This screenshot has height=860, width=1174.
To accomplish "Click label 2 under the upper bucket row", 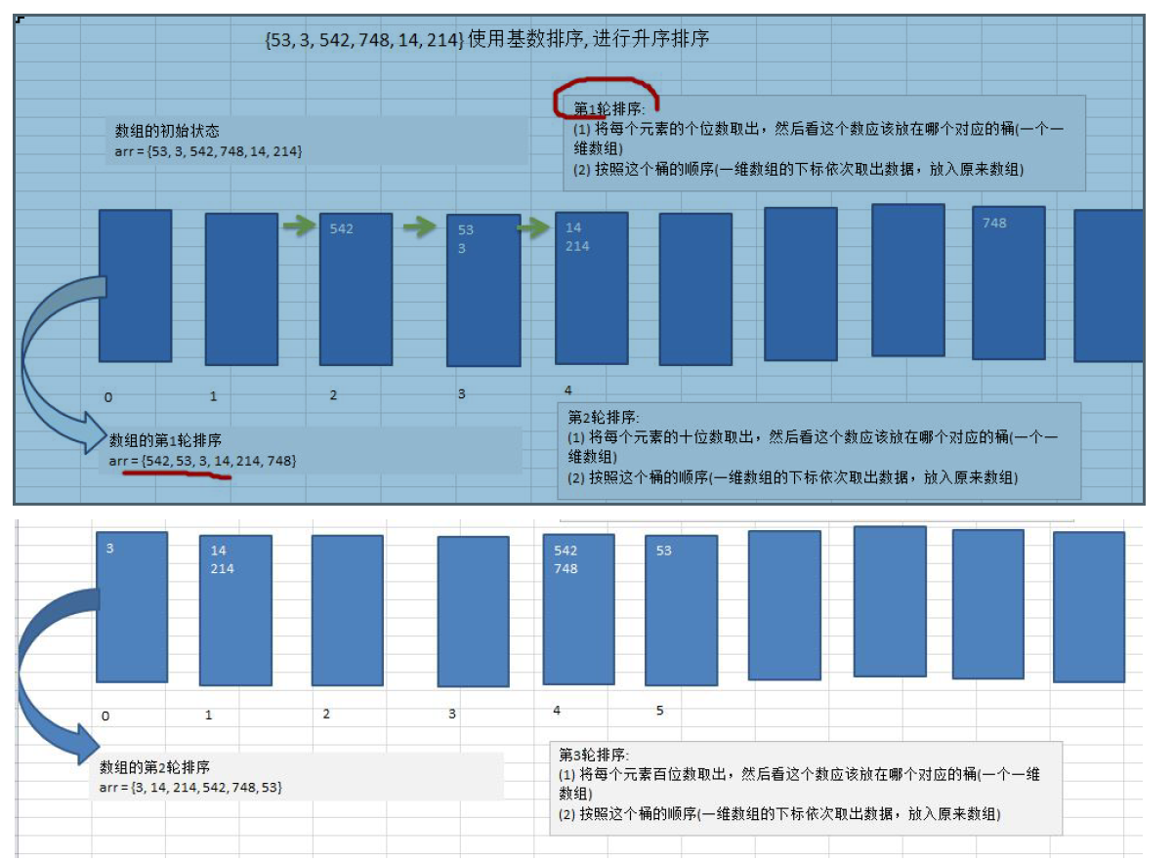I will 333,395.
